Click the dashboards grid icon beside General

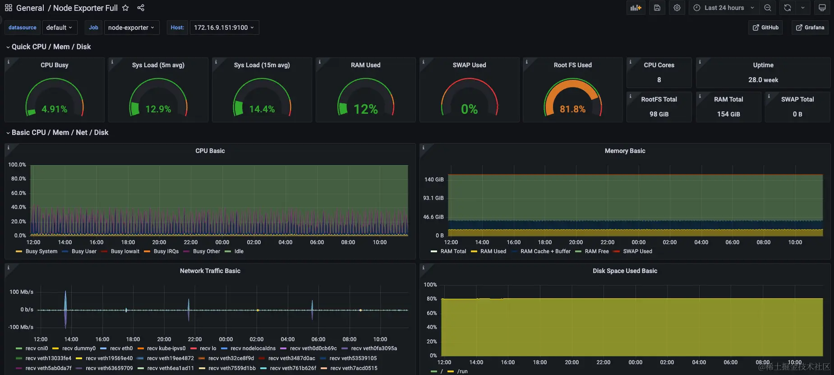(x=8, y=8)
